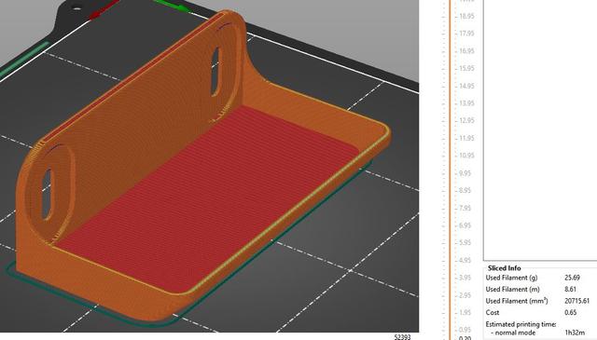
Task: Click the 25.69 filament weight value
Action: [572, 278]
